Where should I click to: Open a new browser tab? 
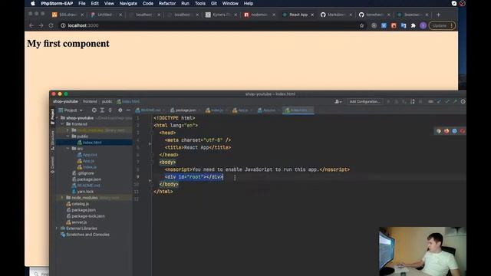(438, 15)
